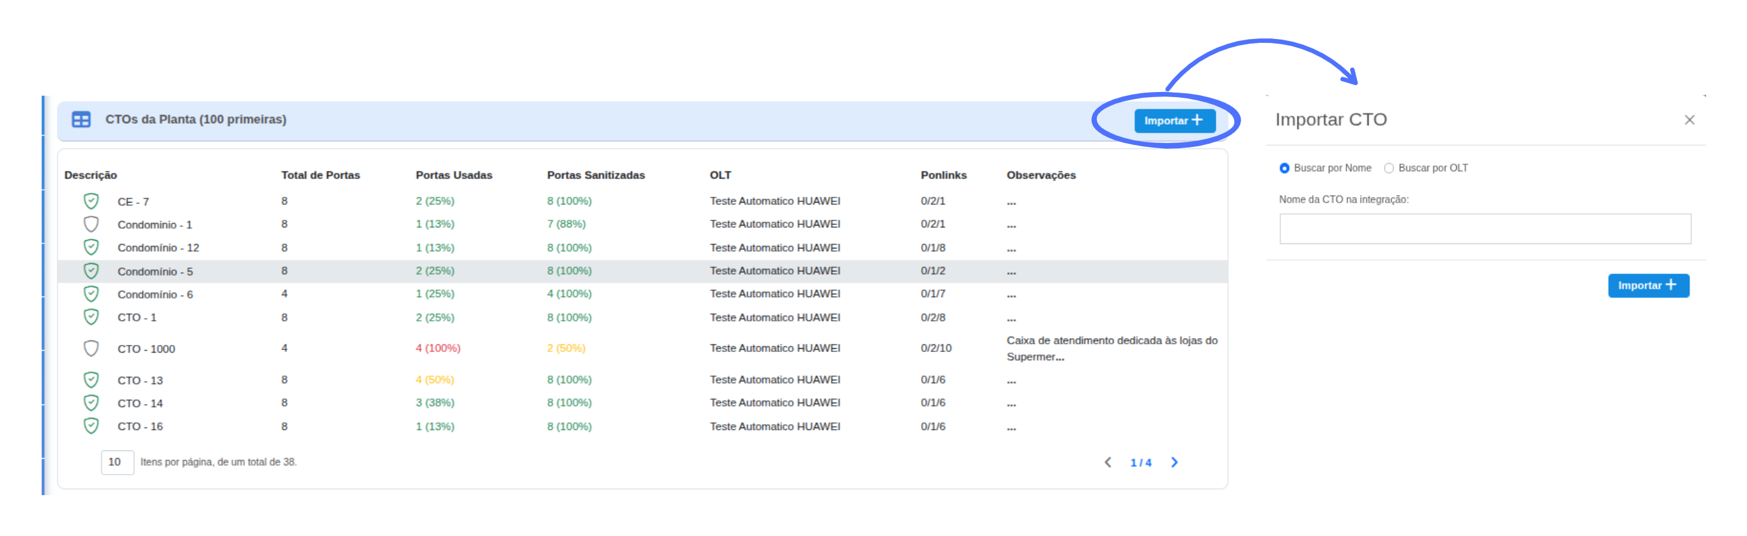Sort by the Descrição column header
The image size is (1747, 536).
(x=91, y=175)
